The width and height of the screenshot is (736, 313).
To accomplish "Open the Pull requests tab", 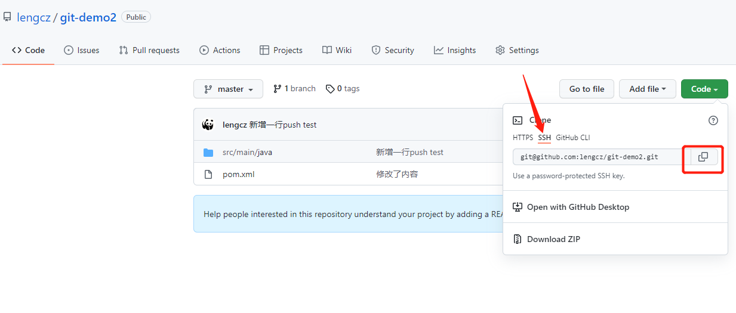I will (x=149, y=50).
